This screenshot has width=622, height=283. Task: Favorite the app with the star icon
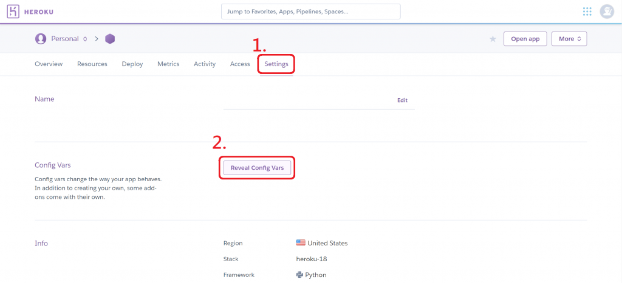point(493,39)
